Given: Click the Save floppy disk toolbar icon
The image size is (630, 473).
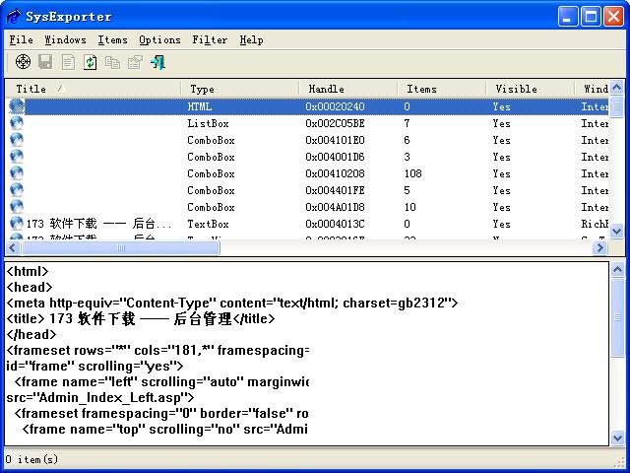Looking at the screenshot, I should pyautogui.click(x=45, y=62).
